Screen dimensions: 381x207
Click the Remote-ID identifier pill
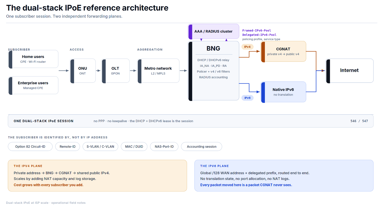point(68,146)
